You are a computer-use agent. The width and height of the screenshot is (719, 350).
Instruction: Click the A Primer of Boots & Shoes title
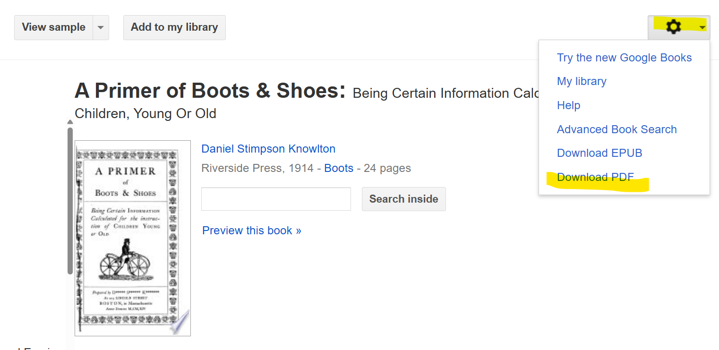(x=210, y=91)
